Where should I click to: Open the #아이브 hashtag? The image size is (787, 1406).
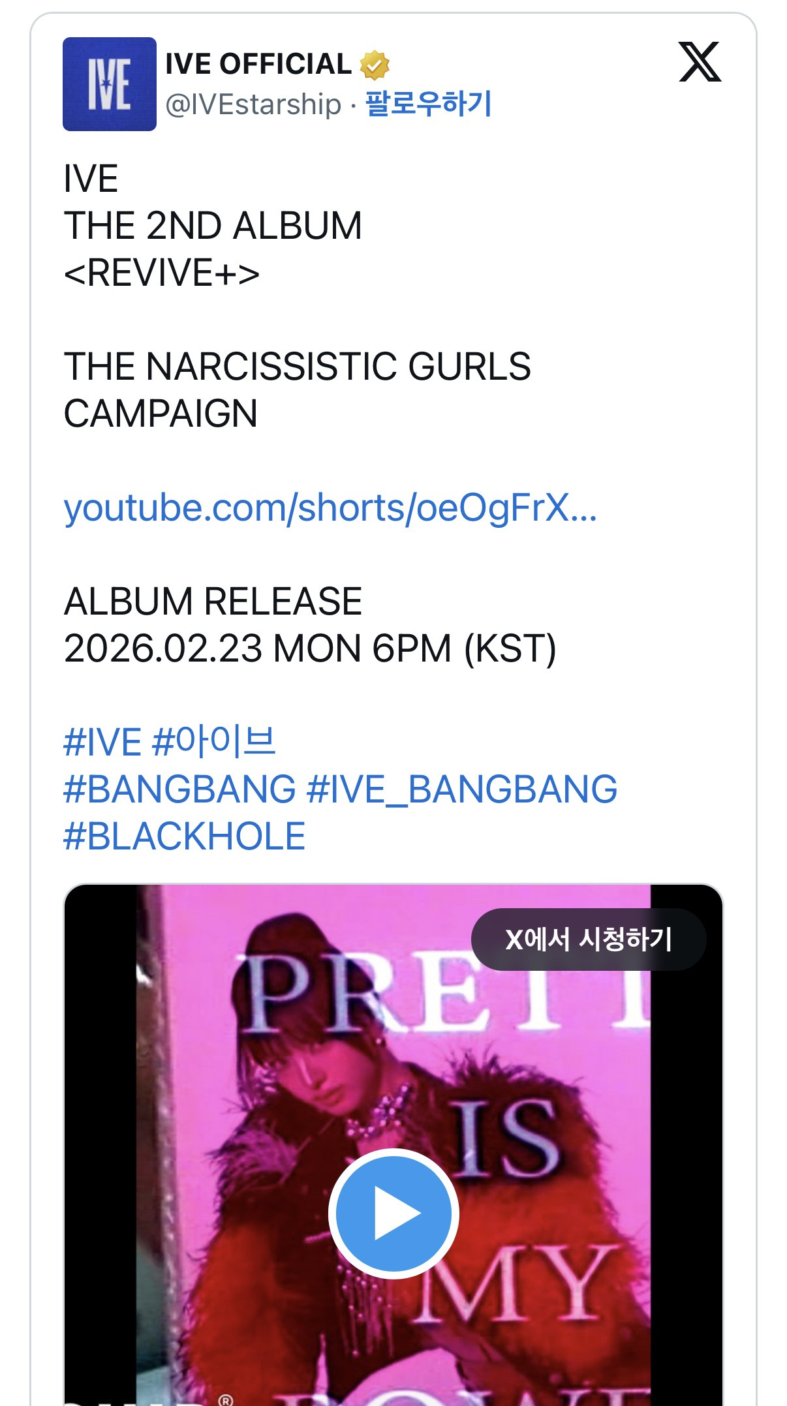click(214, 742)
